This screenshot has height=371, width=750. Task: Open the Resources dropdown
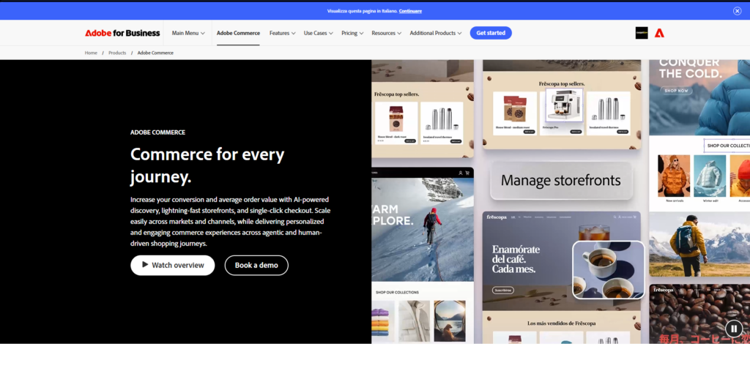point(386,33)
